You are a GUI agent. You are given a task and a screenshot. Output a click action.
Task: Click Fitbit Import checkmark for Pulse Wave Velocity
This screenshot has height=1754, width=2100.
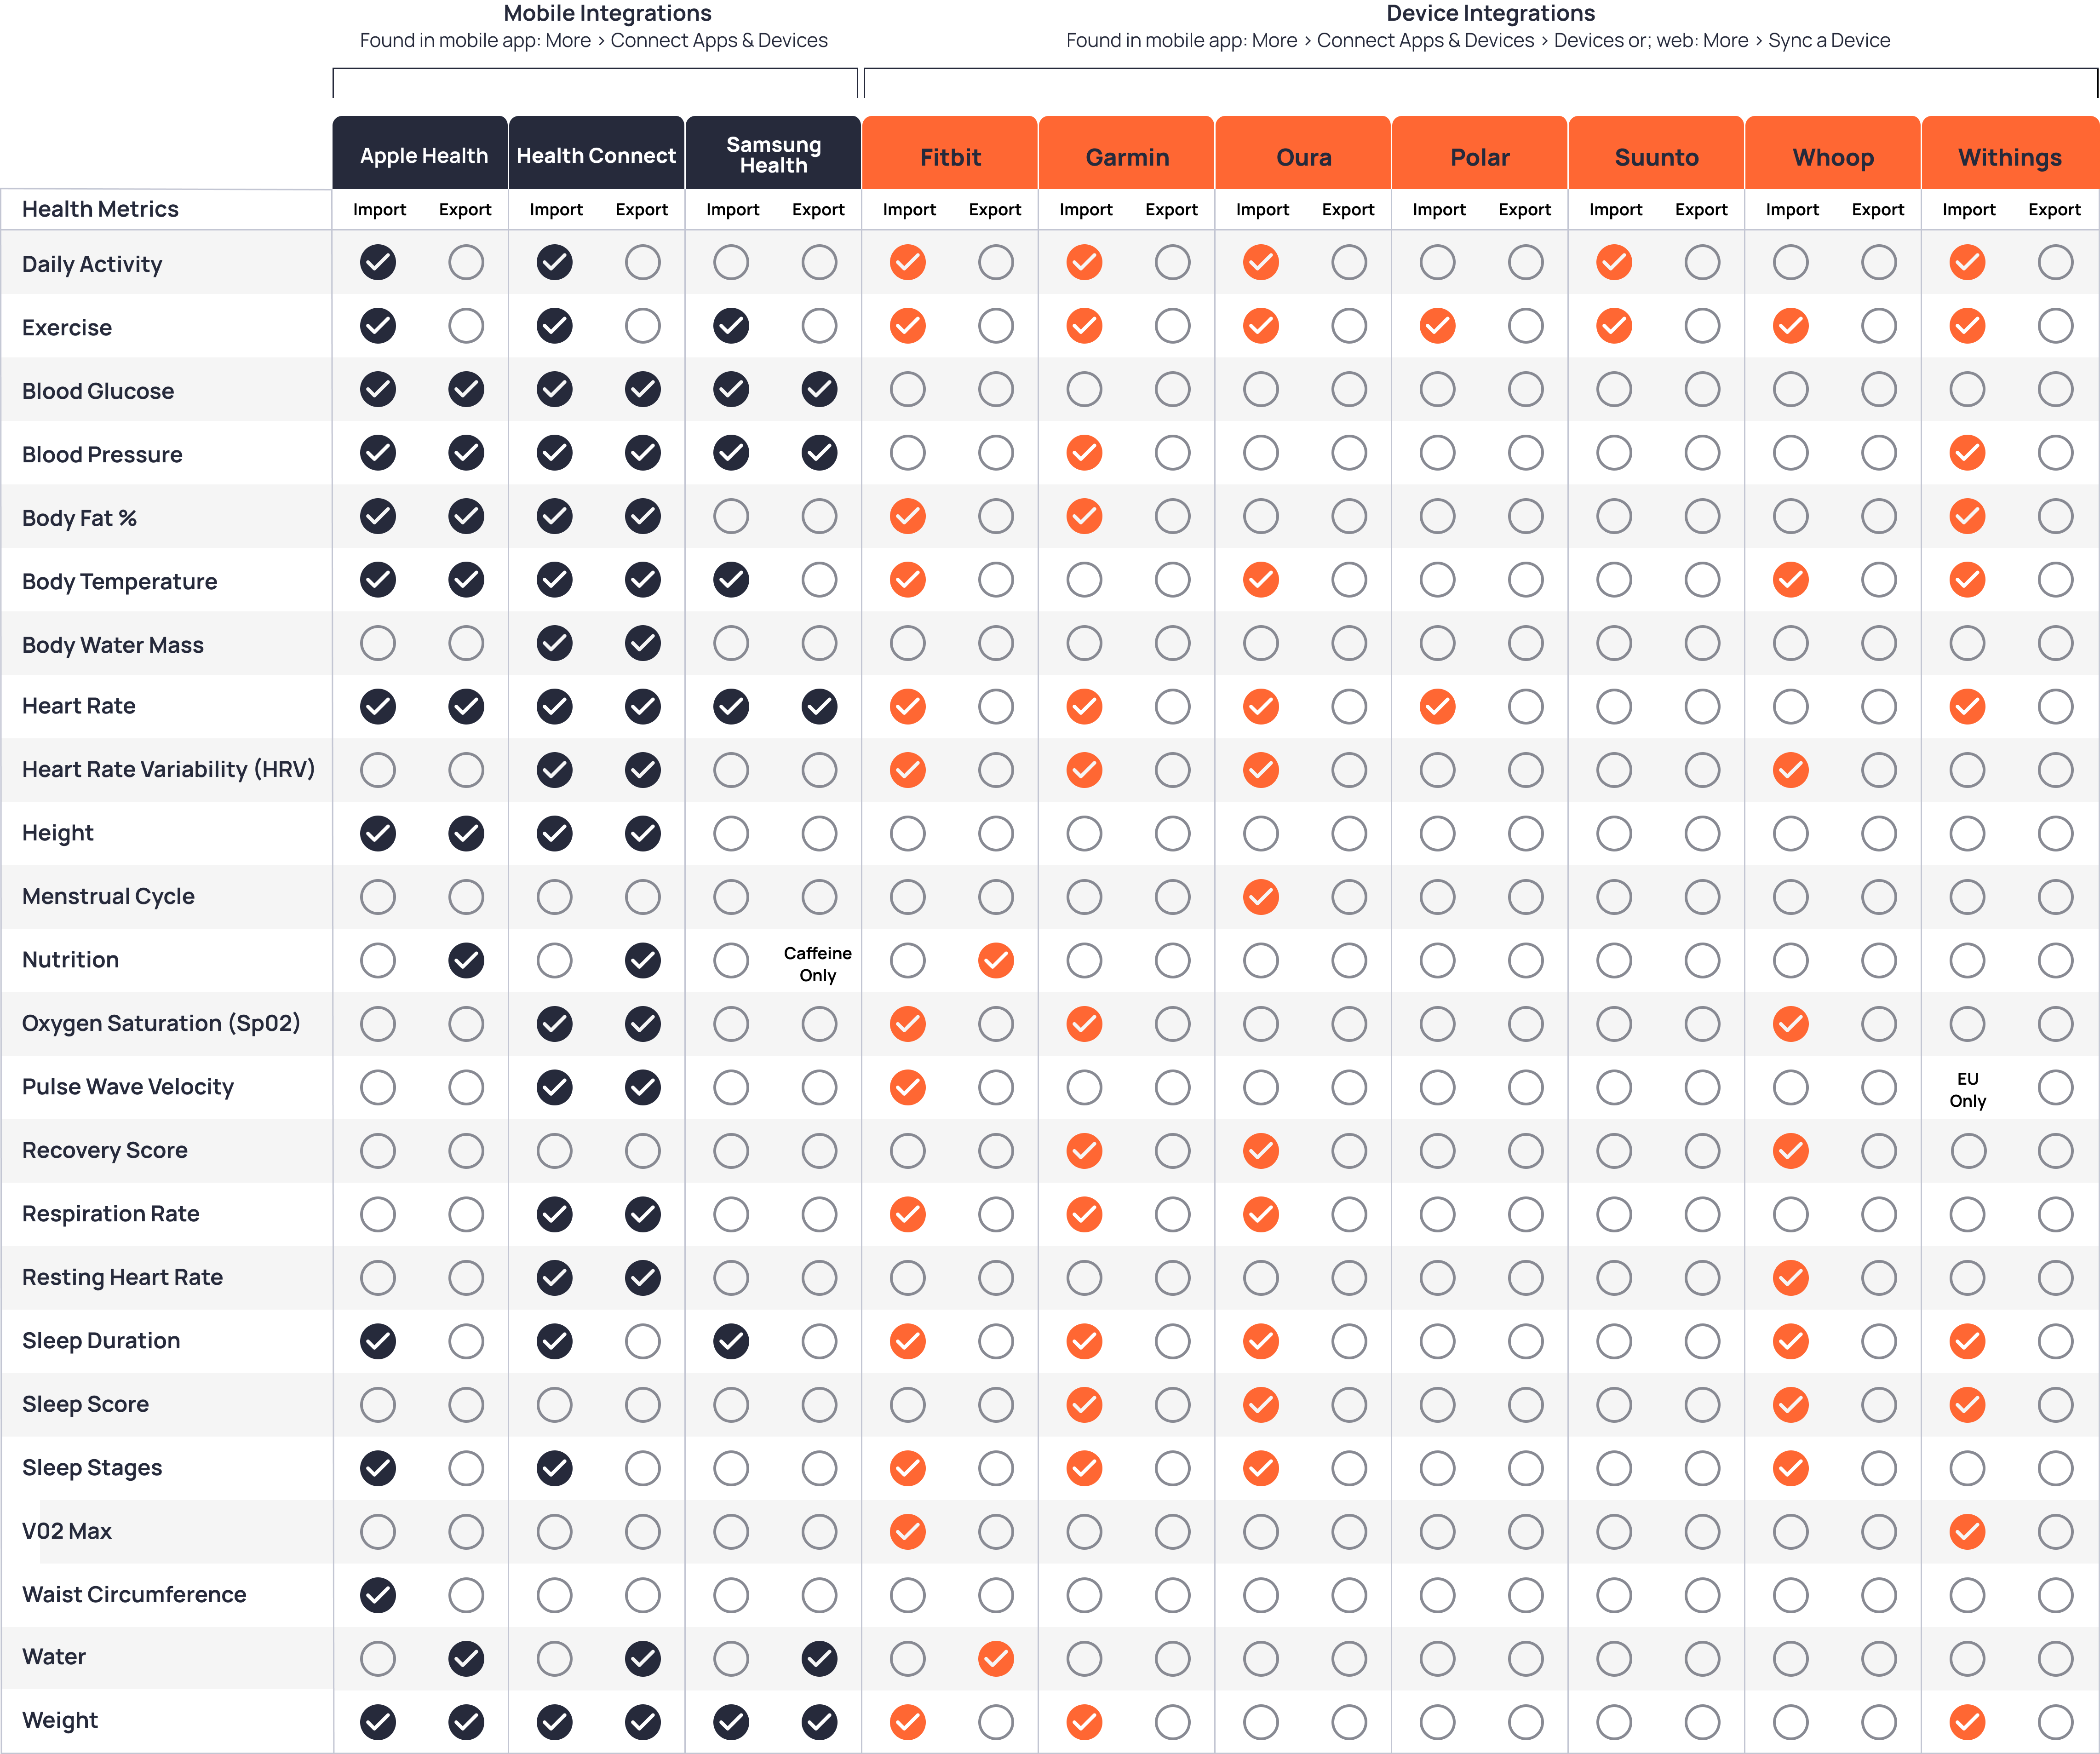908,1088
